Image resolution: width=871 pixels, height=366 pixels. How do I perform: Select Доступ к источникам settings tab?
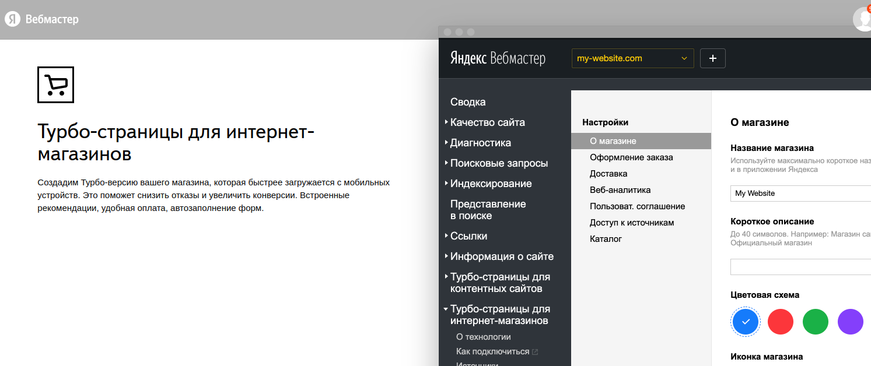632,223
